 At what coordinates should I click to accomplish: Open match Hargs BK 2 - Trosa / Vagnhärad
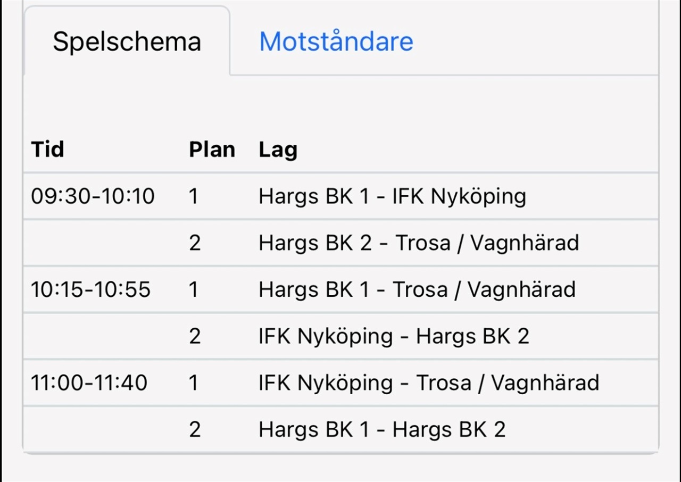point(419,243)
